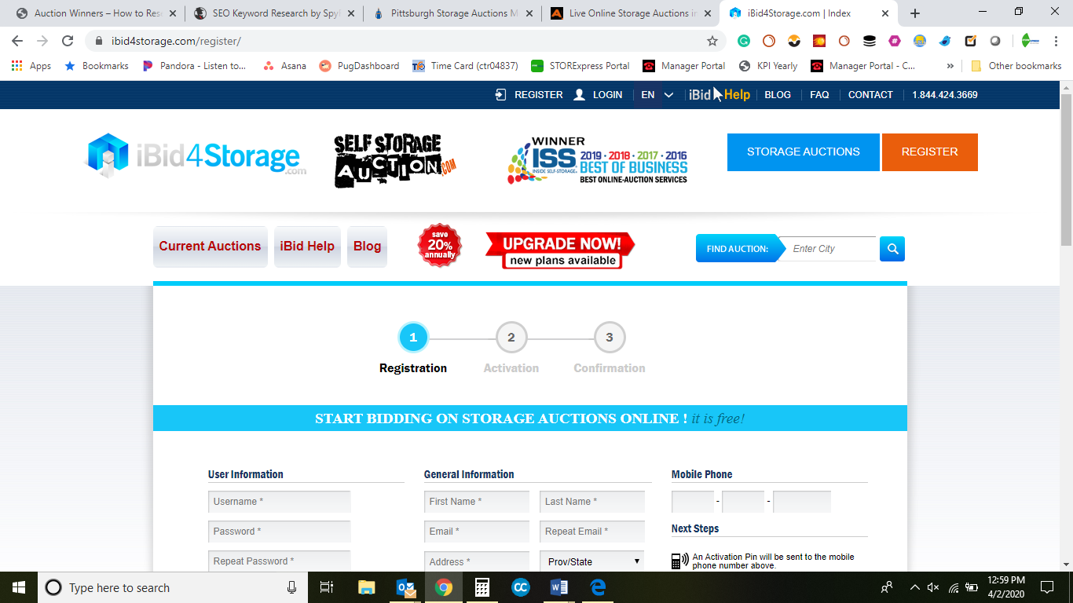Open the KPI Yearly bookmark
The height and width of the screenshot is (603, 1073).
click(x=768, y=66)
